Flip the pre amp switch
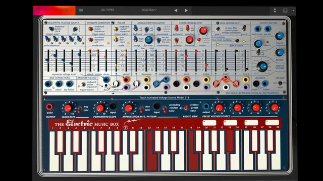Image resolution: width=323 pixels, height=181 pixels. (280, 83)
